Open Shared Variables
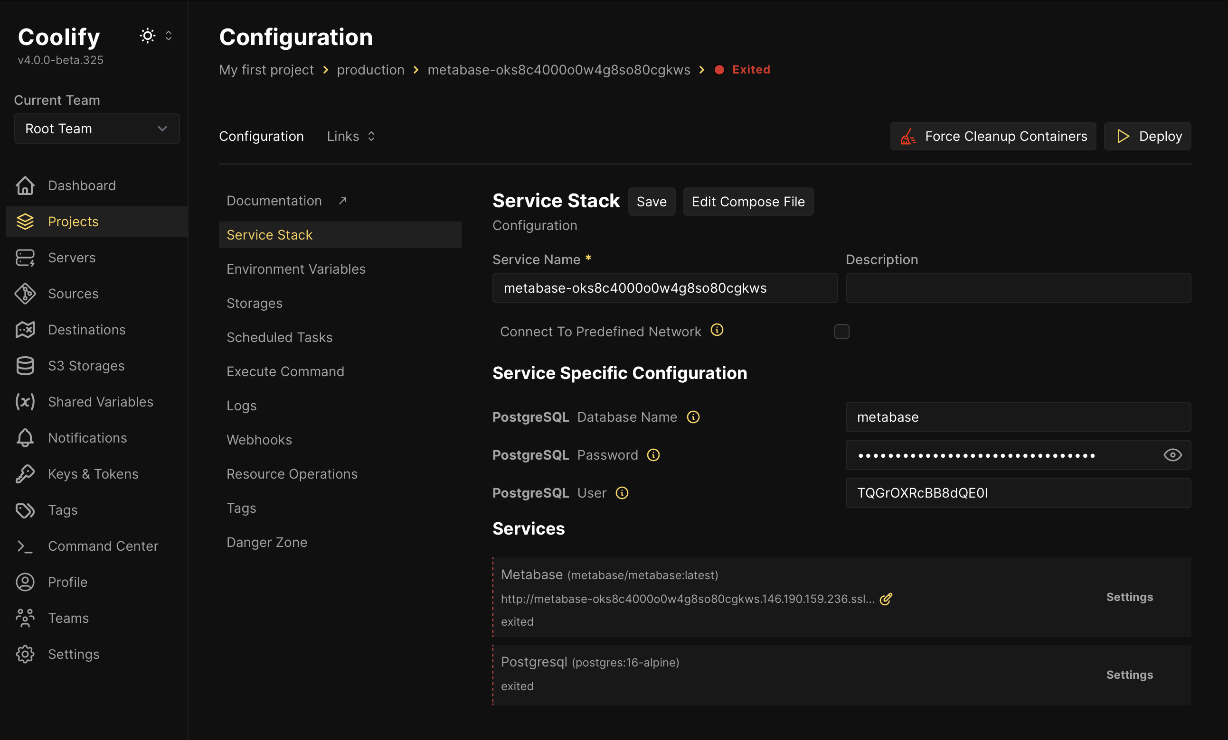Viewport: 1228px width, 740px height. 101,401
